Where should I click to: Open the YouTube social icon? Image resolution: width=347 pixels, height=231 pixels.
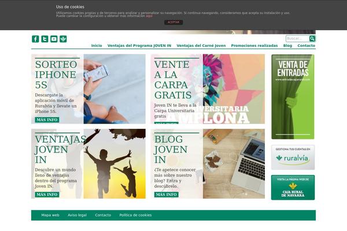pyautogui.click(x=54, y=39)
